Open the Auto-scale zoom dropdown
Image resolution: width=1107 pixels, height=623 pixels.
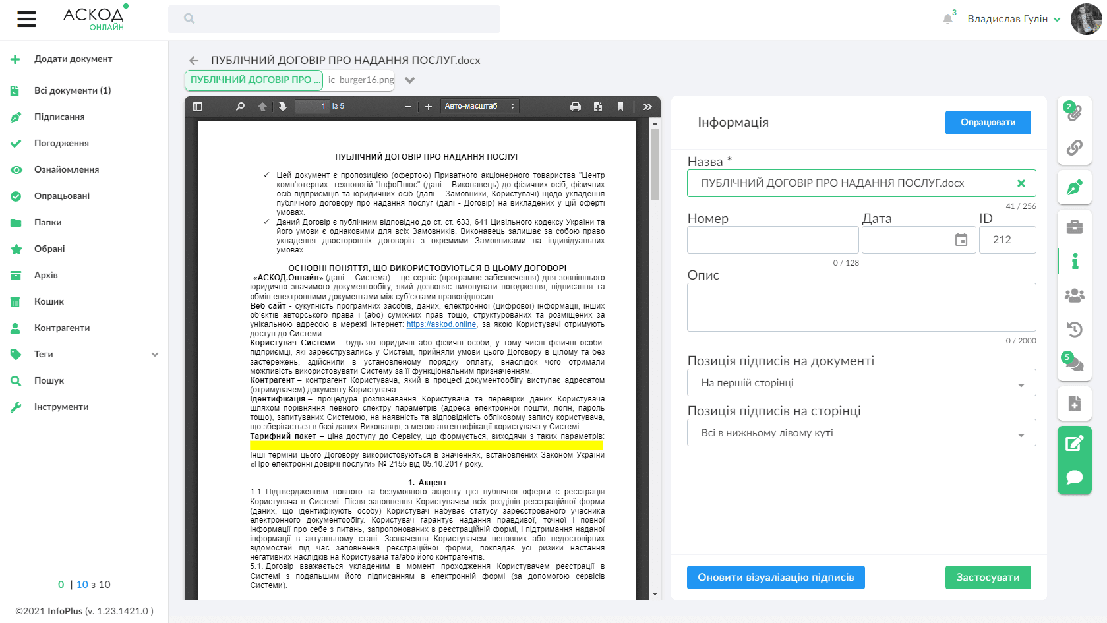(x=479, y=106)
